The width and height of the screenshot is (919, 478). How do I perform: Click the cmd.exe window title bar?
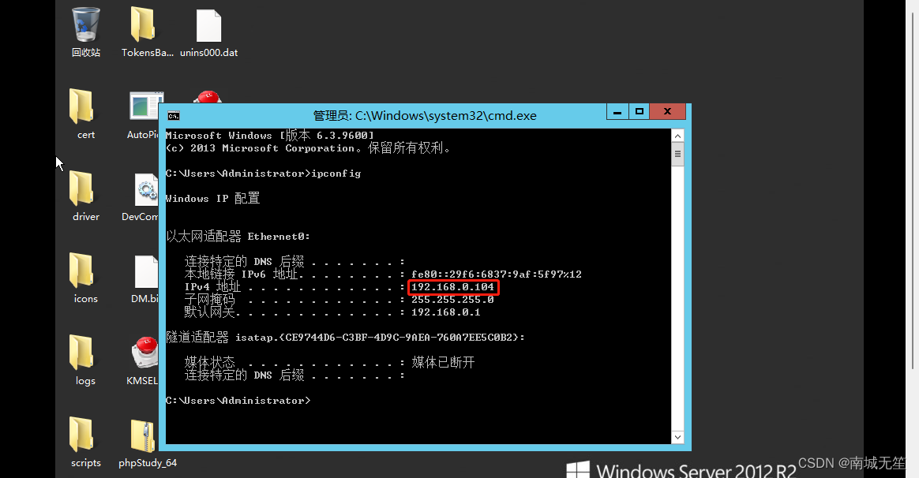coord(425,116)
